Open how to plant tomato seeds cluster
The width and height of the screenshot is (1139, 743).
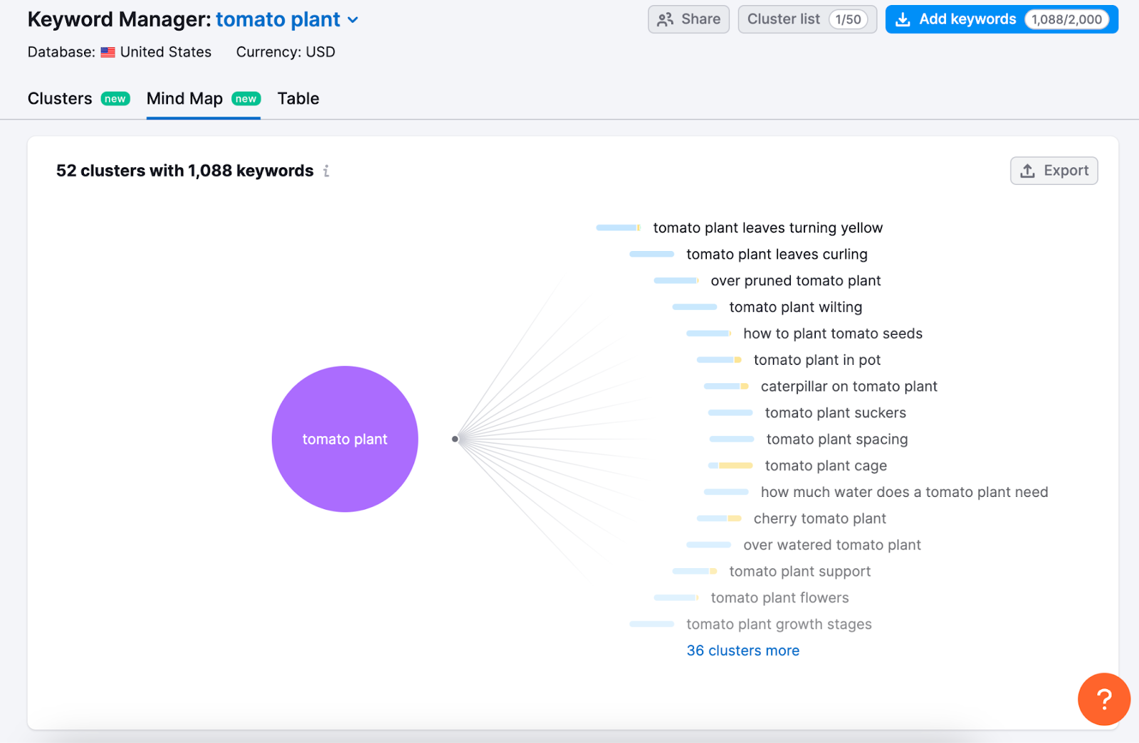[x=832, y=333]
